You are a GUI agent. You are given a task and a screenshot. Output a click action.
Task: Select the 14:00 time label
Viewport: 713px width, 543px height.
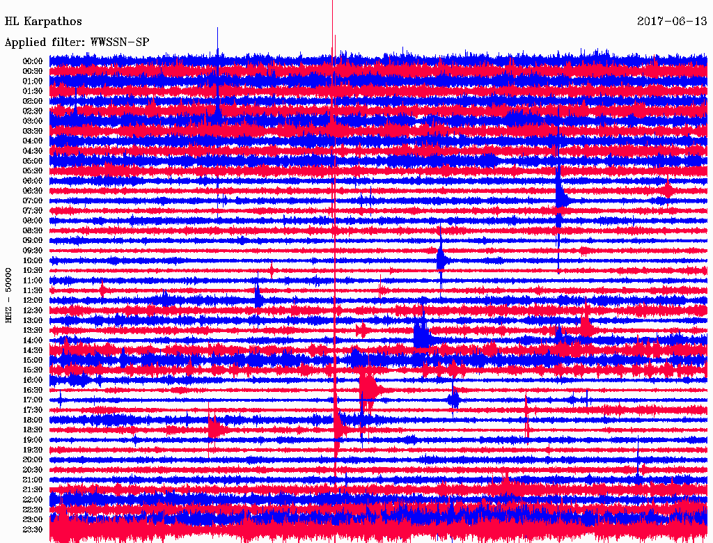pos(33,340)
